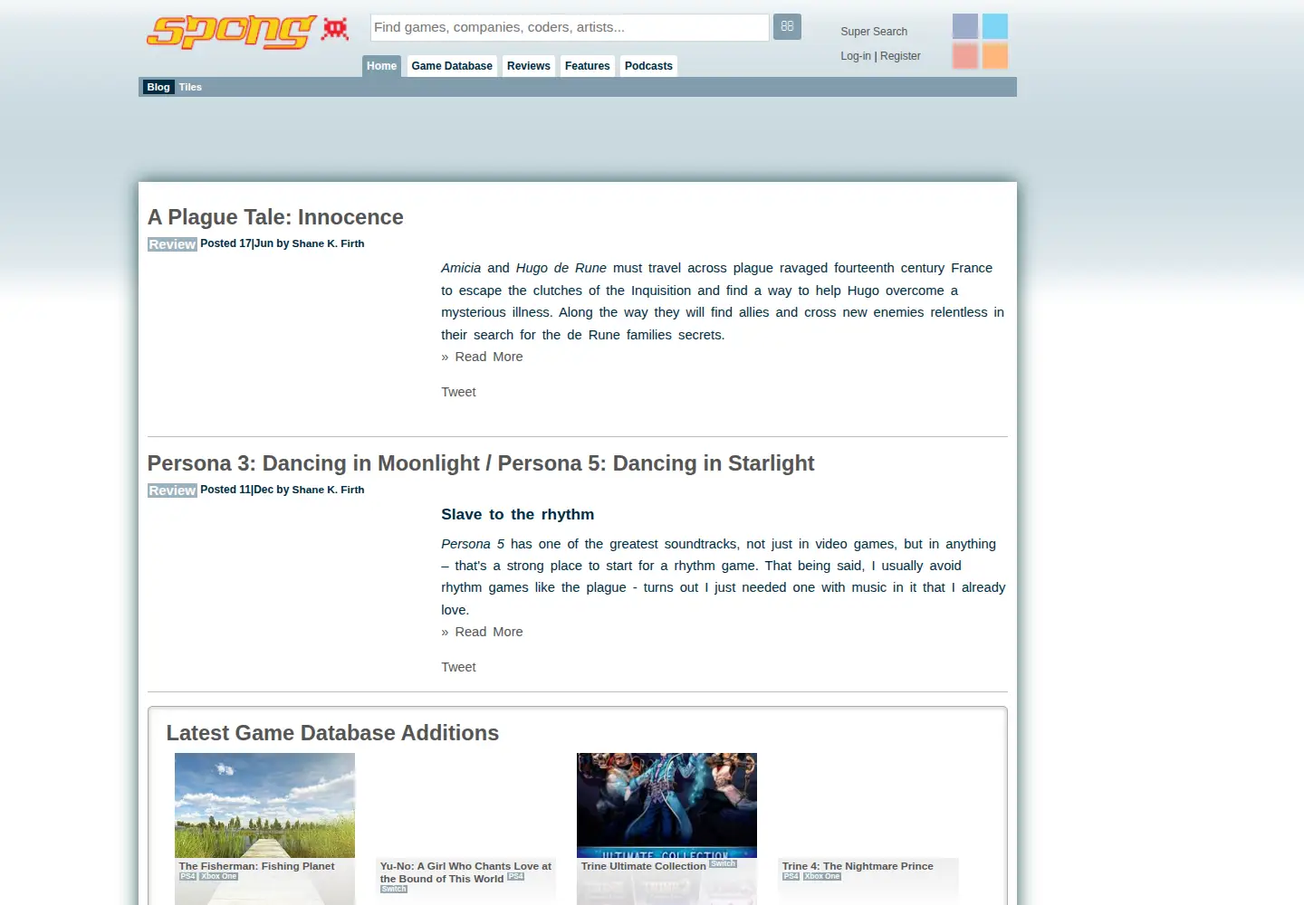Click Shane K. Firth on Plague Tale post

328,243
